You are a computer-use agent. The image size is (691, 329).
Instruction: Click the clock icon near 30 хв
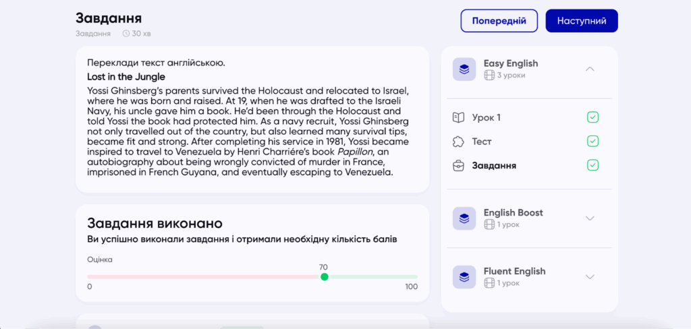[x=126, y=33]
